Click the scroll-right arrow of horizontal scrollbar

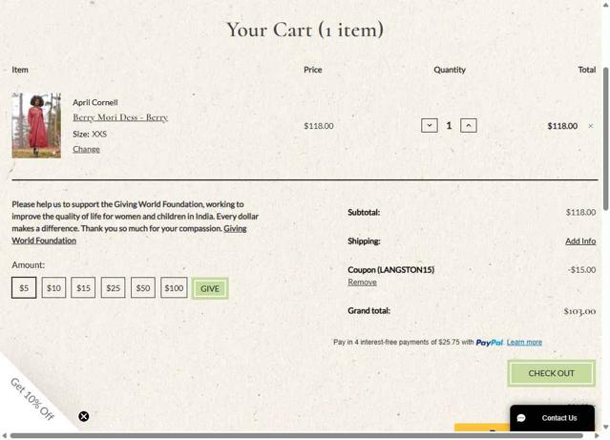pos(598,436)
